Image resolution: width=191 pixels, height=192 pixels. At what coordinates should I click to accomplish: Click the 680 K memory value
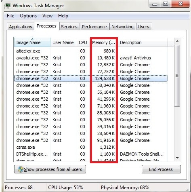click(x=109, y=51)
